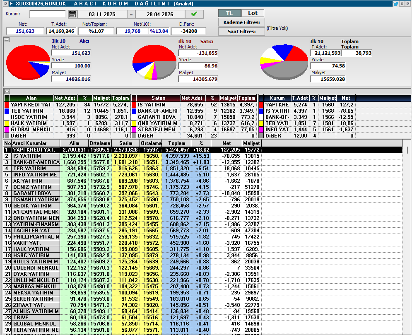This screenshot has width=412, height=335.
Task: Click T.Adet value 14,160,246
Action: coord(61,31)
